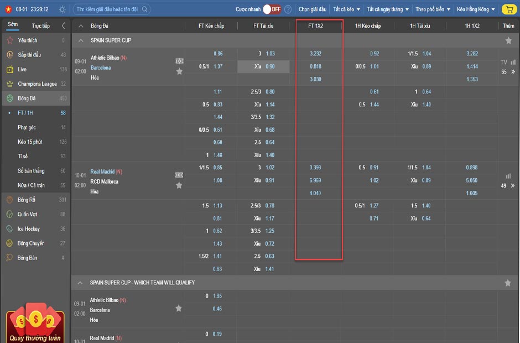520x343 pixels.
Task: Click the Bóng Rổ basketball icon
Action: (x=9, y=200)
